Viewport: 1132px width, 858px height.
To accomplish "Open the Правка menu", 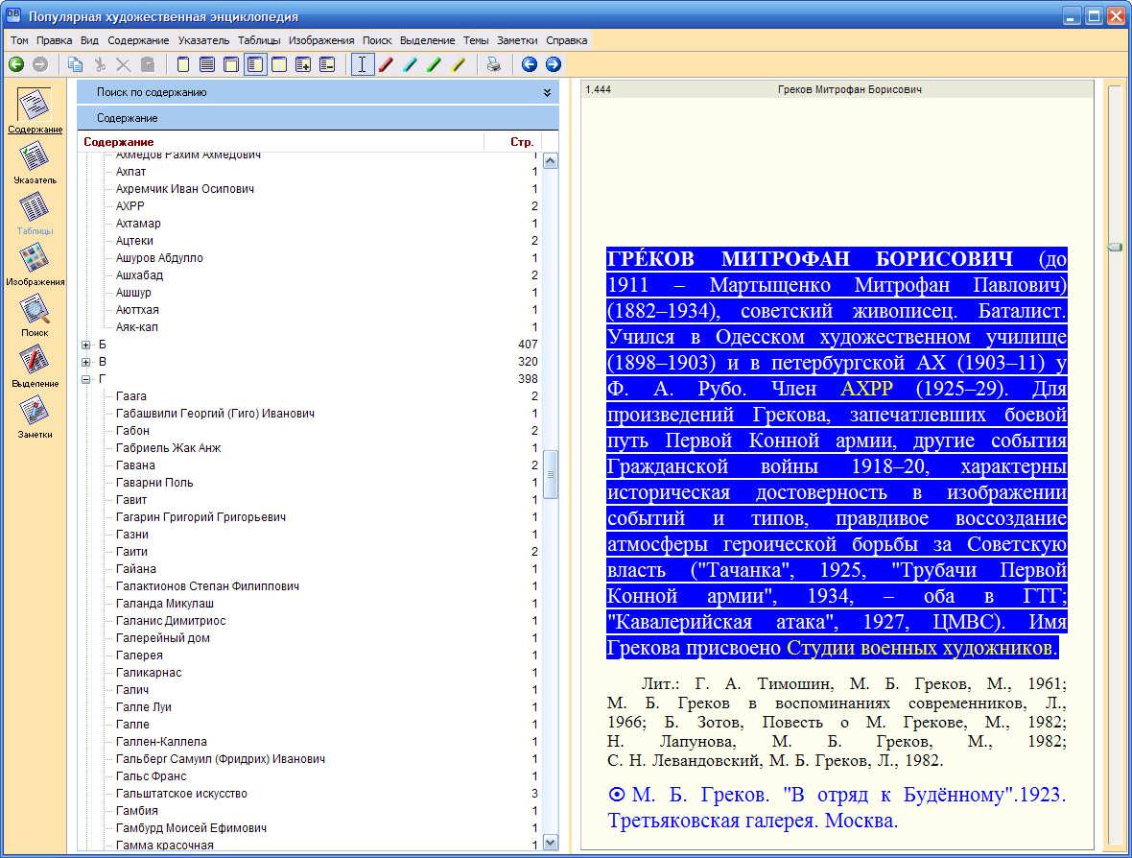I will 54,40.
